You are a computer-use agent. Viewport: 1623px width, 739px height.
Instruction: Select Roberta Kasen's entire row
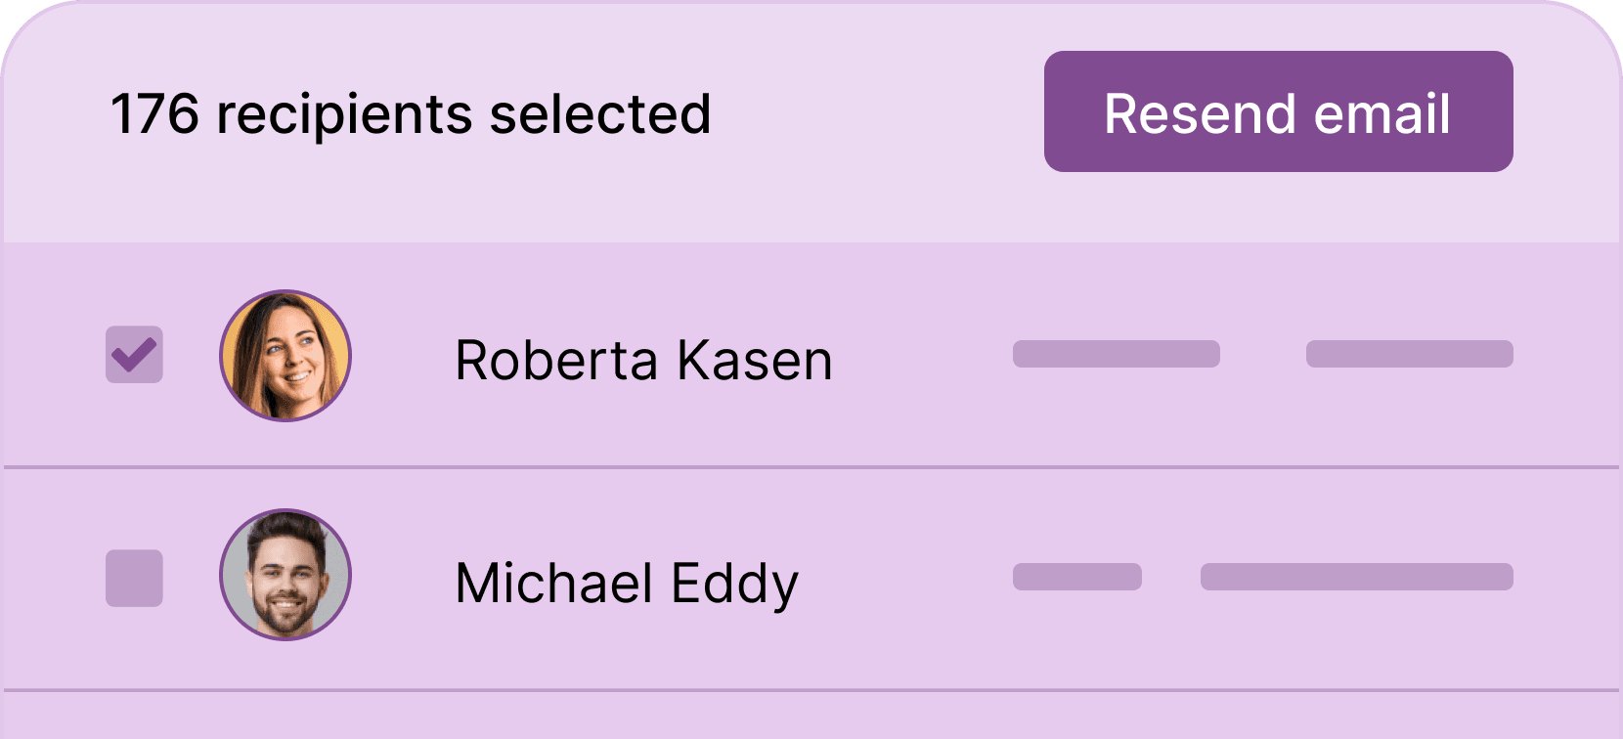coord(811,355)
